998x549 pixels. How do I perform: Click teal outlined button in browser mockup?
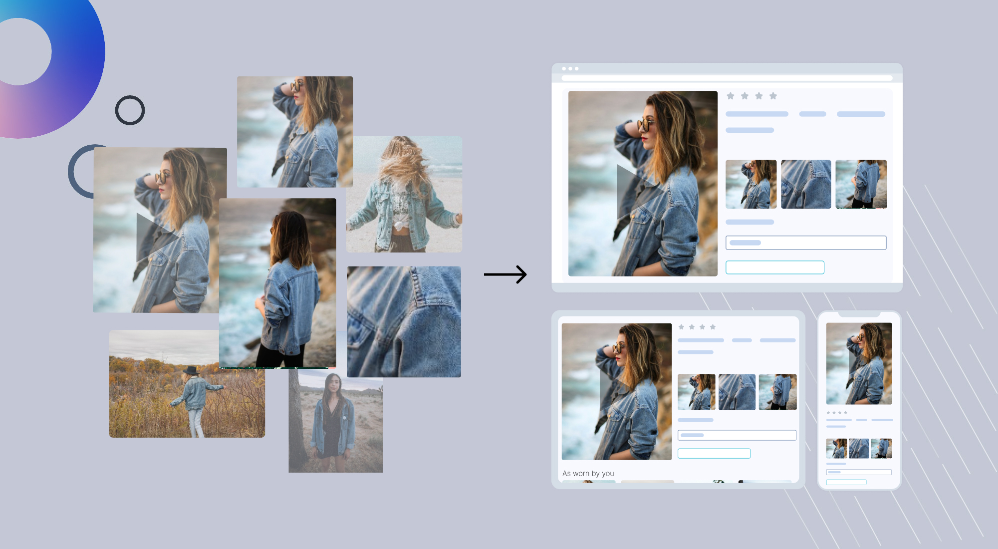(774, 268)
